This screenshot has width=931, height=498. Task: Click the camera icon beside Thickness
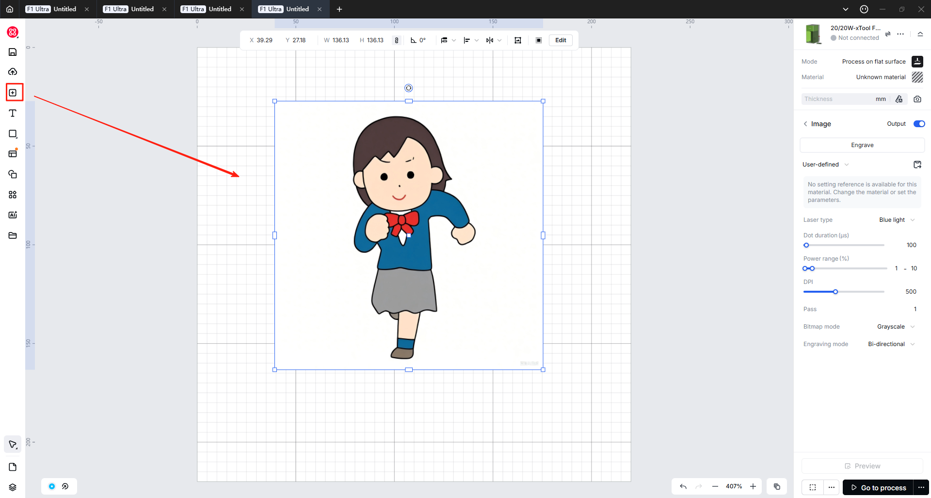pos(917,99)
